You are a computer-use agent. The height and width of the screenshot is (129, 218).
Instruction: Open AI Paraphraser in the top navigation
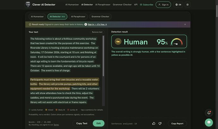click(103, 5)
